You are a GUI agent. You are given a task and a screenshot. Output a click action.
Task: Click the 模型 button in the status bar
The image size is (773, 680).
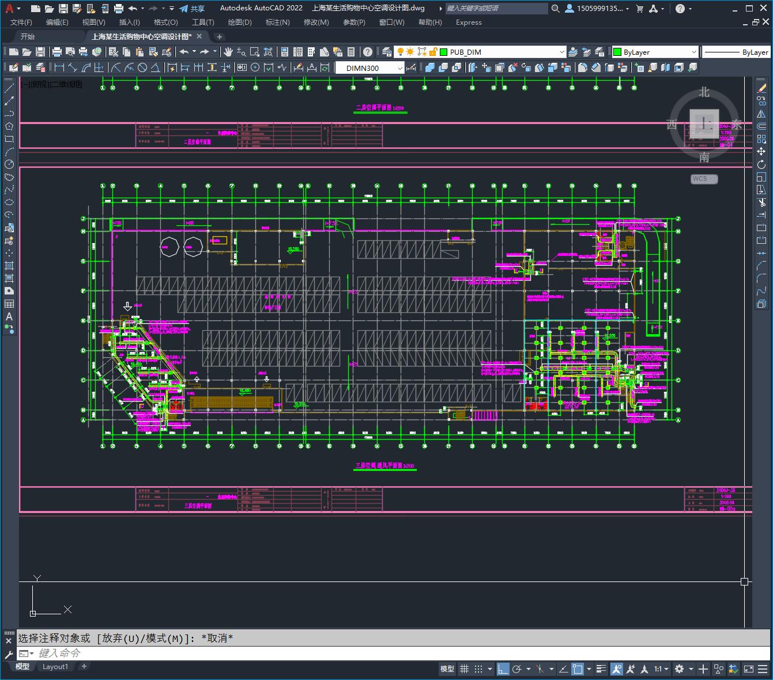tap(447, 669)
